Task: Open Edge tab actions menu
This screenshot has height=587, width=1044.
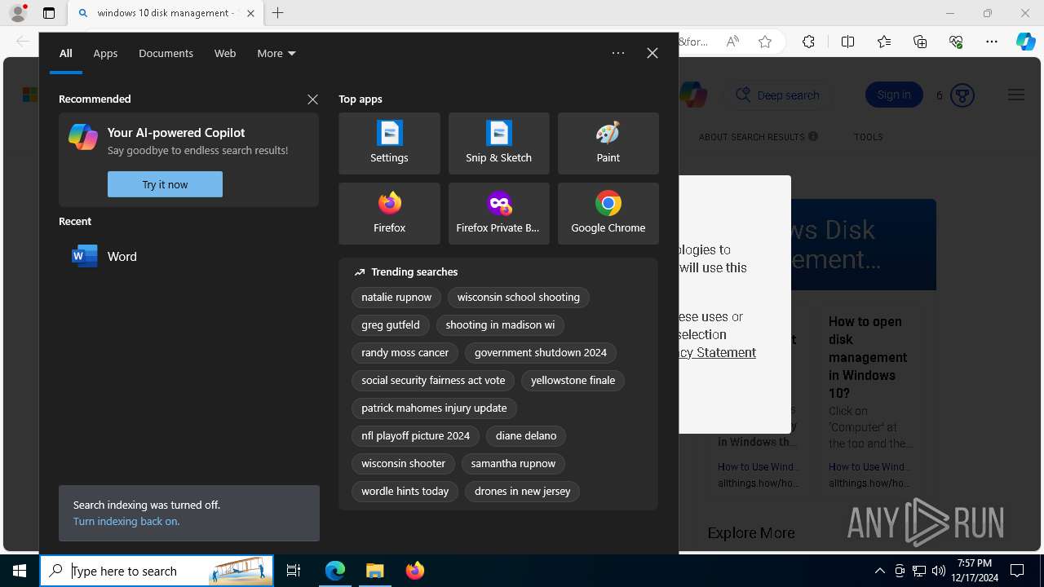Action: (x=49, y=13)
